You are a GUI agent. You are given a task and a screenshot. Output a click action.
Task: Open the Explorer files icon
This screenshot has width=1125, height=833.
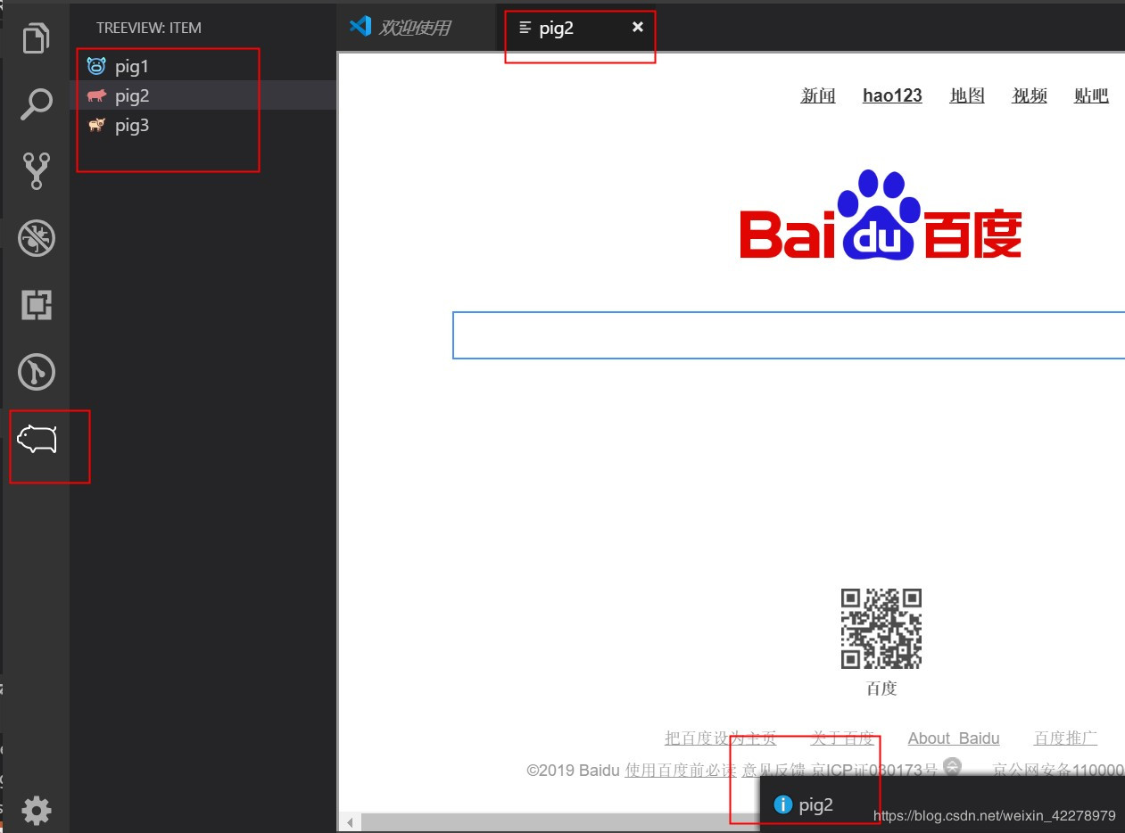point(36,38)
